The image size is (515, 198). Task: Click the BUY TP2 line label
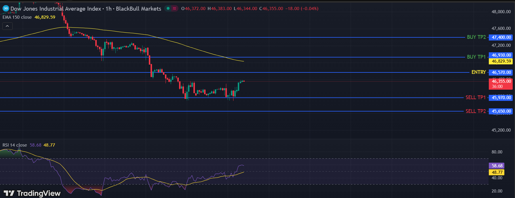[x=476, y=37]
